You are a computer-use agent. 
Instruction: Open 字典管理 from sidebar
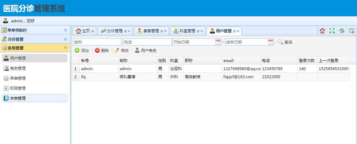pos(35,98)
